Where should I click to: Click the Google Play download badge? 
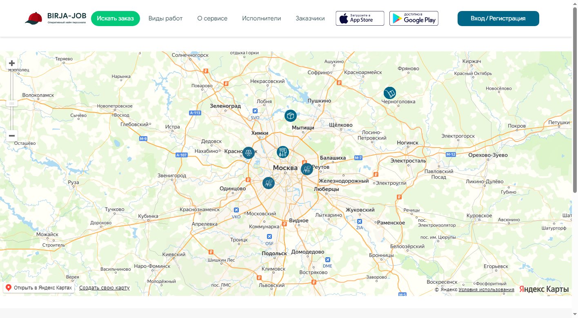[x=414, y=18]
